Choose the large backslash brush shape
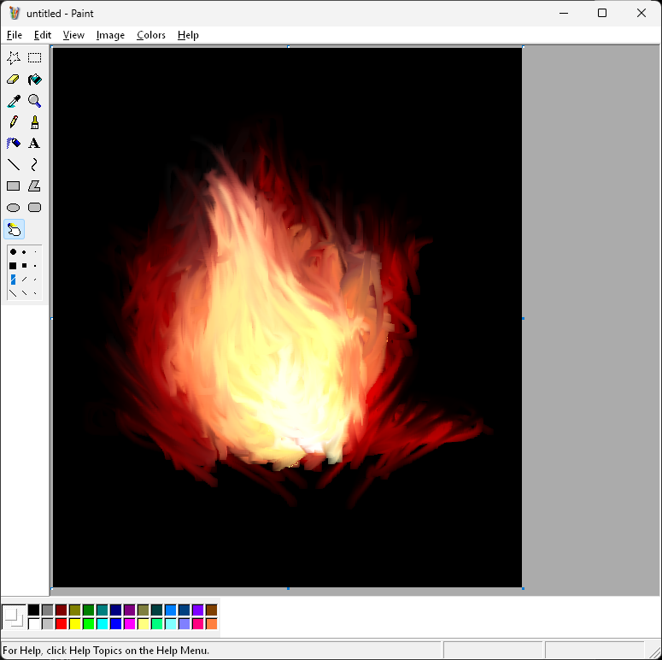This screenshot has width=662, height=660. click(x=13, y=293)
